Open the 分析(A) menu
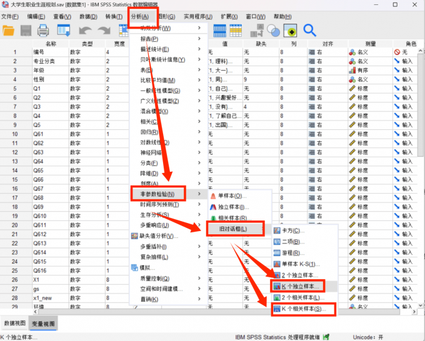This screenshot has width=425, height=341. [x=140, y=16]
